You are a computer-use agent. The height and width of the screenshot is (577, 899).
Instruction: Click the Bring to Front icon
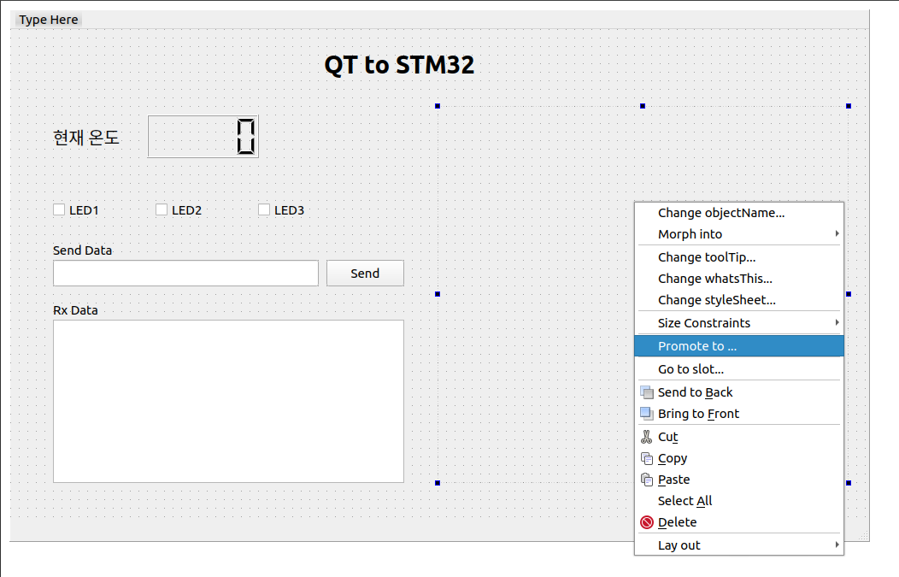(647, 414)
